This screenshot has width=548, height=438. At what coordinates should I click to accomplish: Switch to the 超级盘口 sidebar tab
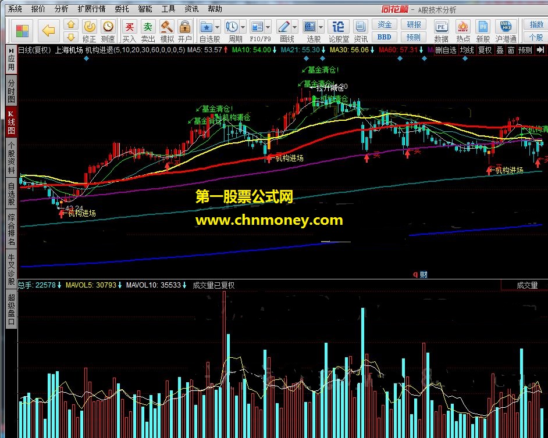click(12, 309)
